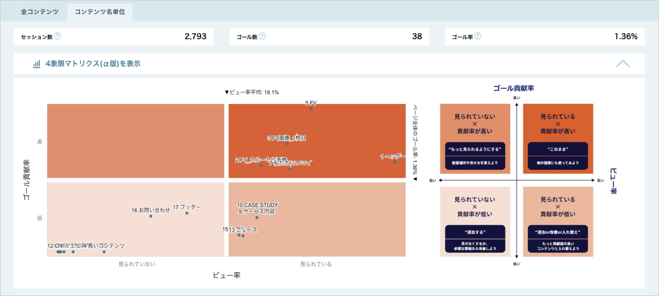Click the ビュー率 x-axis title below chart
659x296 pixels.
227,275
